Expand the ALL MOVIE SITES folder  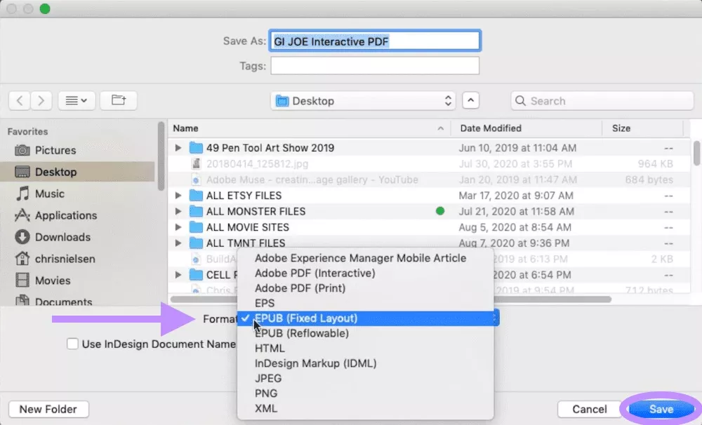click(178, 227)
